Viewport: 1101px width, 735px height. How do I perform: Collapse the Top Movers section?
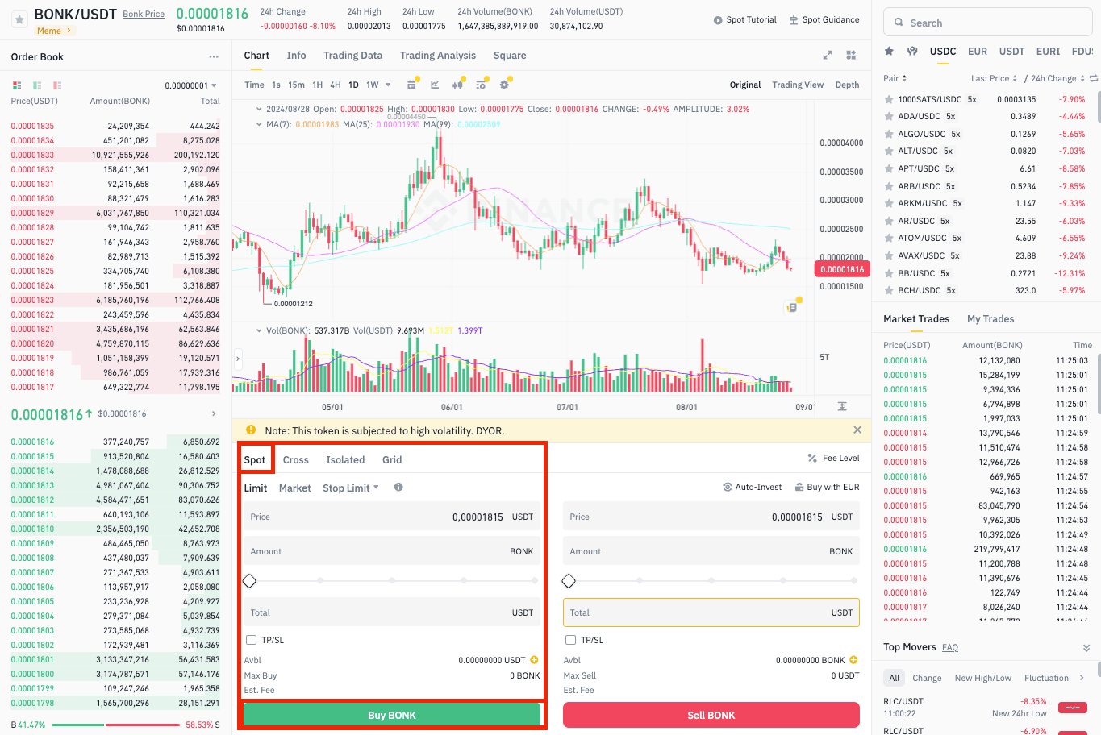click(1086, 647)
